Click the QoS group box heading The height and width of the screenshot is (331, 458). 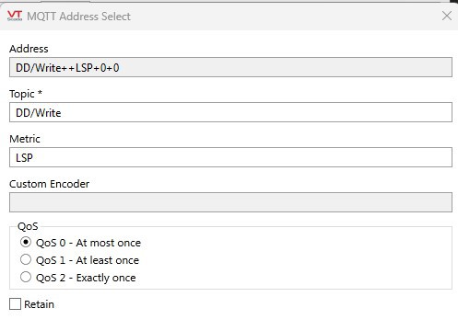[x=28, y=226]
